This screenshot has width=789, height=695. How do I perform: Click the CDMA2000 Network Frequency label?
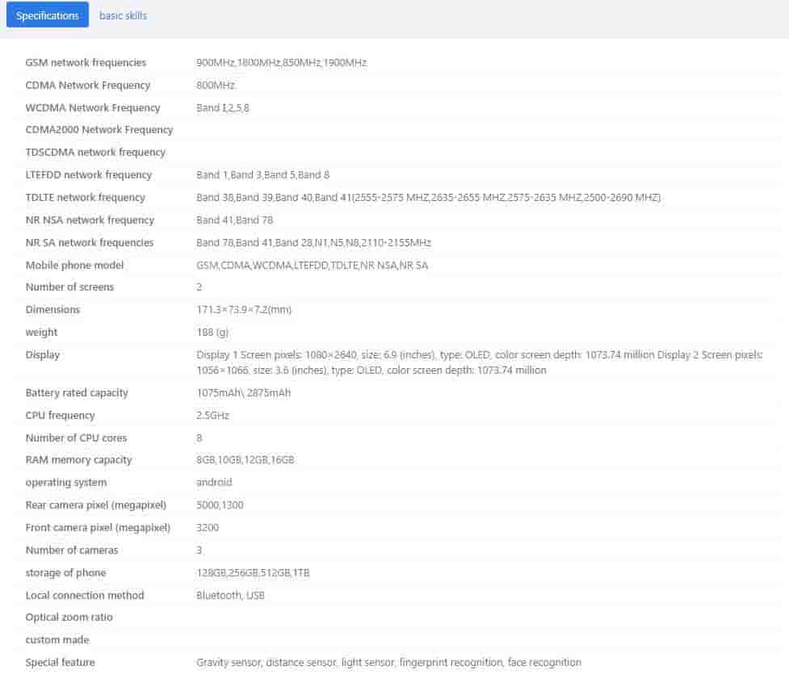pyautogui.click(x=99, y=129)
